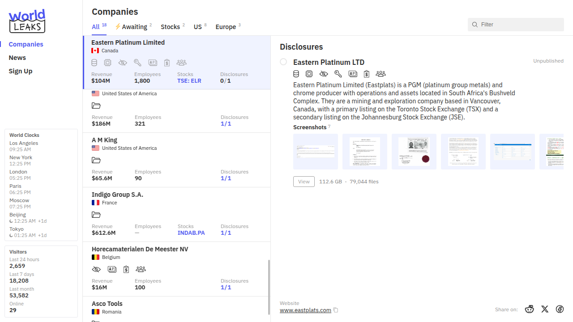Click the search magnifier icon in Filter
This screenshot has width=573, height=322.
pos(475,25)
